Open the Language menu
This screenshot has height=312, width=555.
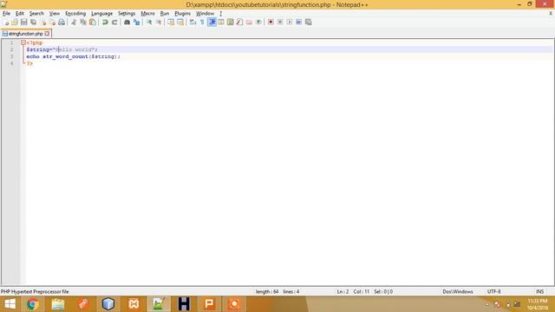pyautogui.click(x=101, y=14)
